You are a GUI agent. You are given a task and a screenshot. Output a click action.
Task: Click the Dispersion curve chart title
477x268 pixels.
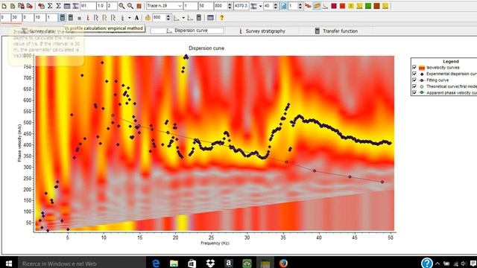(x=206, y=48)
